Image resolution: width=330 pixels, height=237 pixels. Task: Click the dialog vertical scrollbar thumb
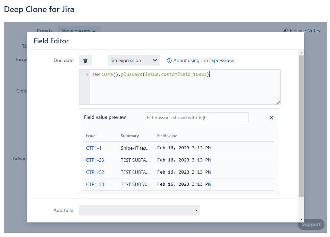tap(301, 126)
